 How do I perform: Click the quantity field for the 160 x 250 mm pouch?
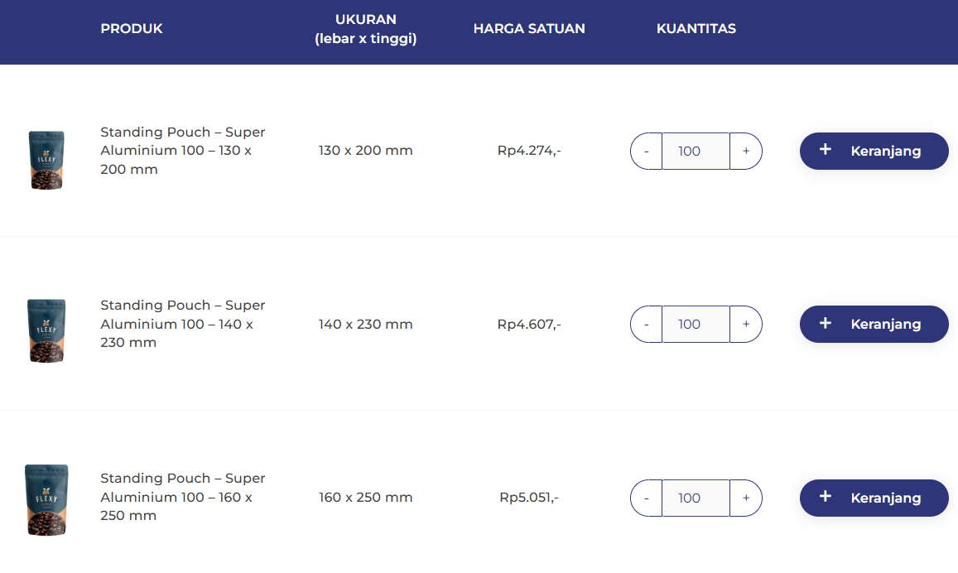tap(696, 498)
